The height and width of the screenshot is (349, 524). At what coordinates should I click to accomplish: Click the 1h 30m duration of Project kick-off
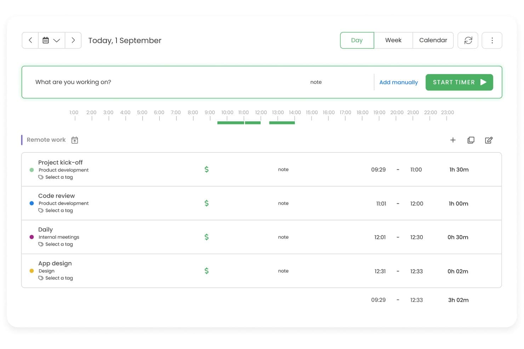(459, 170)
